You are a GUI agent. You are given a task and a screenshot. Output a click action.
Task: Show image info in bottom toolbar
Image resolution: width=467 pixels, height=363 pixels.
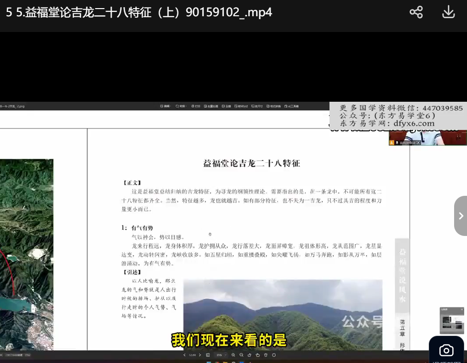(x=274, y=355)
